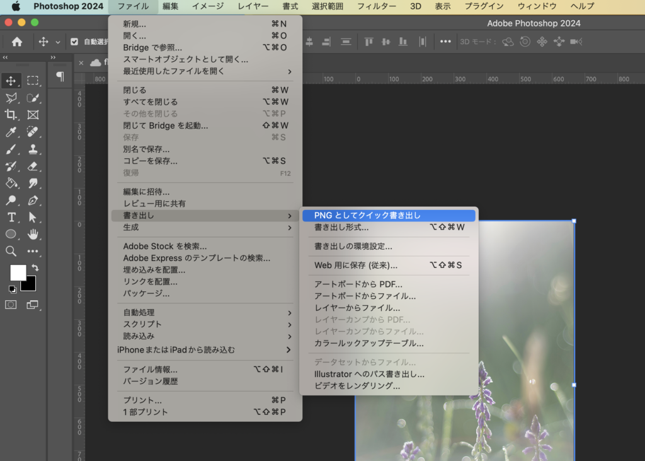This screenshot has height=461, width=645.
Task: Close the document tab with X
Action: tap(81, 62)
